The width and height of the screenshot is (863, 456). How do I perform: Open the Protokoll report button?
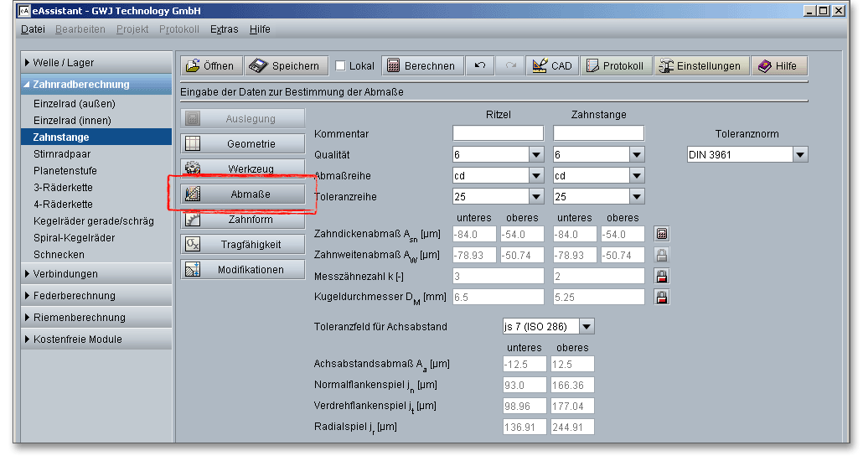tap(614, 66)
